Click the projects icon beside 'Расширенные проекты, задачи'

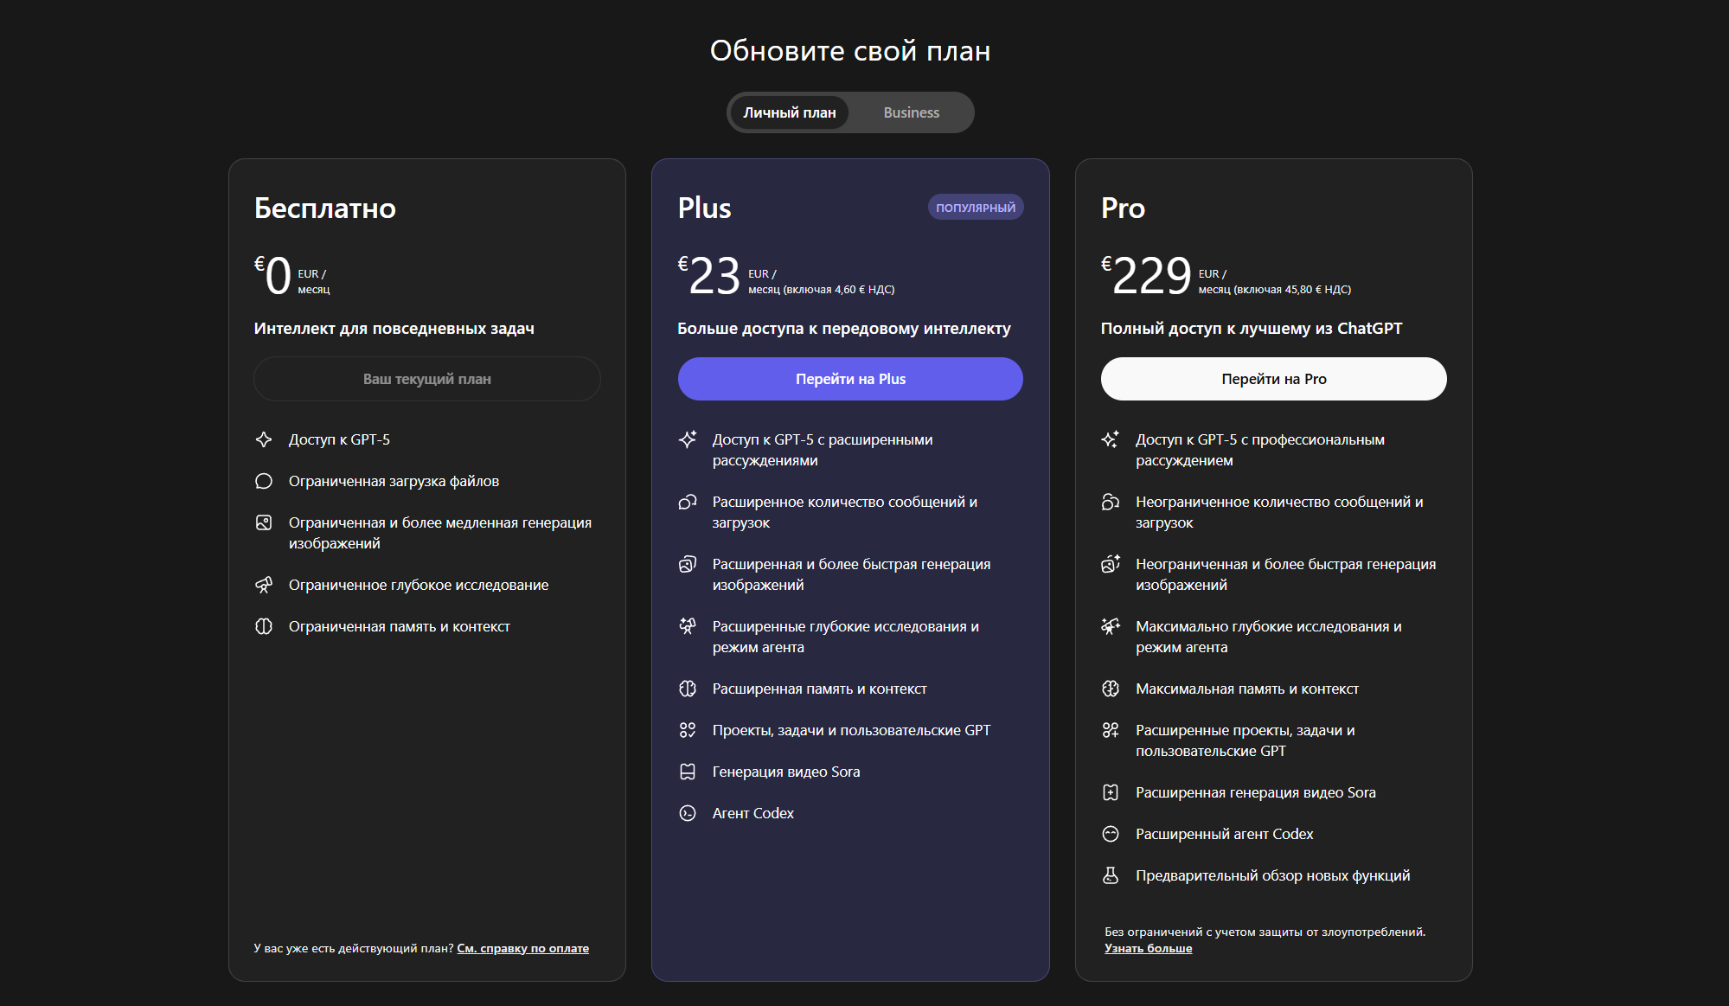[x=1111, y=730]
